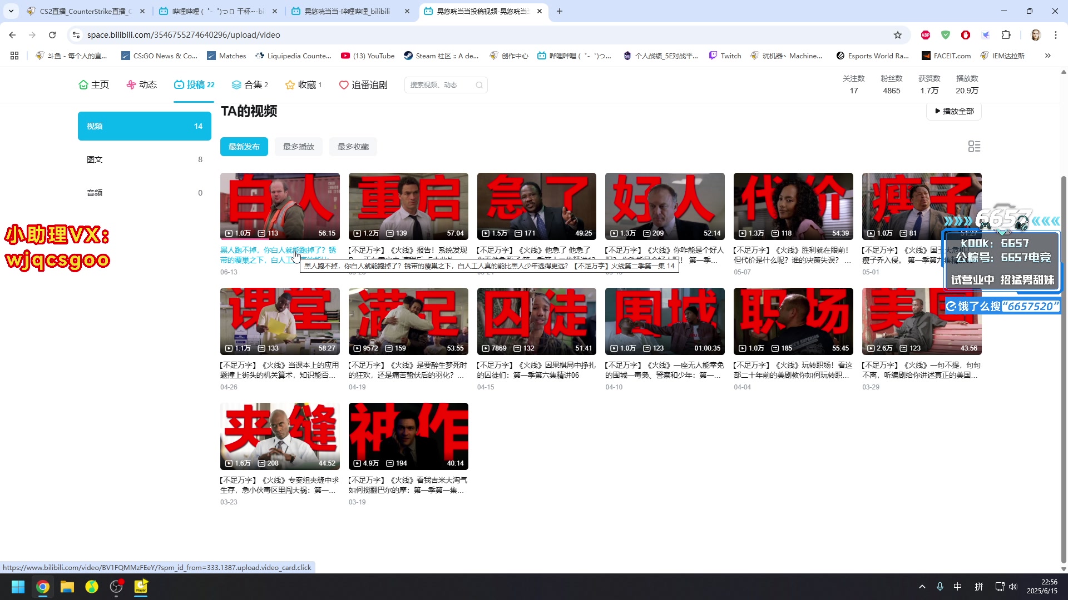View 关注数 17 following count
The height and width of the screenshot is (600, 1068).
[853, 84]
